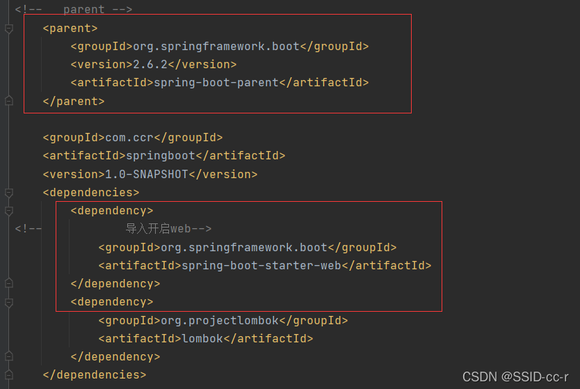The width and height of the screenshot is (580, 389).
Task: Click the fold-end marker beside first closing dependency tag
Action: (9, 283)
